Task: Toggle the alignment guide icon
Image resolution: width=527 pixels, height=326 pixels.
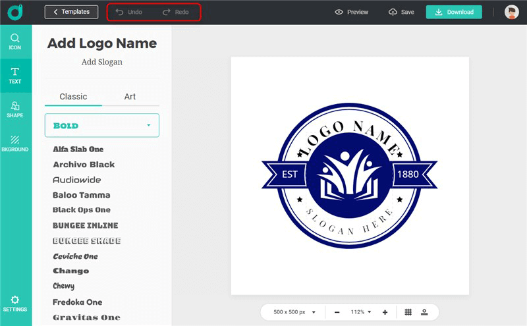Action: [425, 312]
